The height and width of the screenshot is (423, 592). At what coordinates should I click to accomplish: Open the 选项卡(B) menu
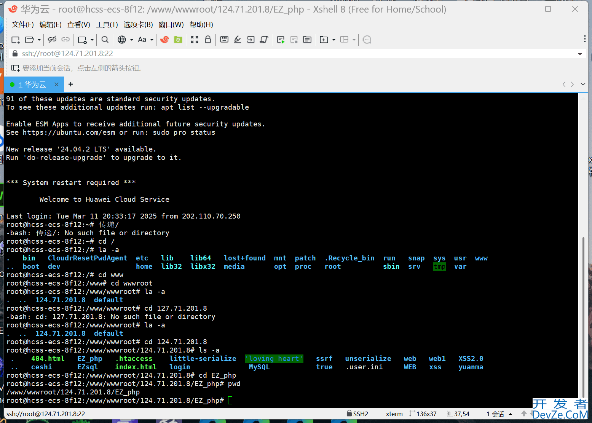[138, 25]
